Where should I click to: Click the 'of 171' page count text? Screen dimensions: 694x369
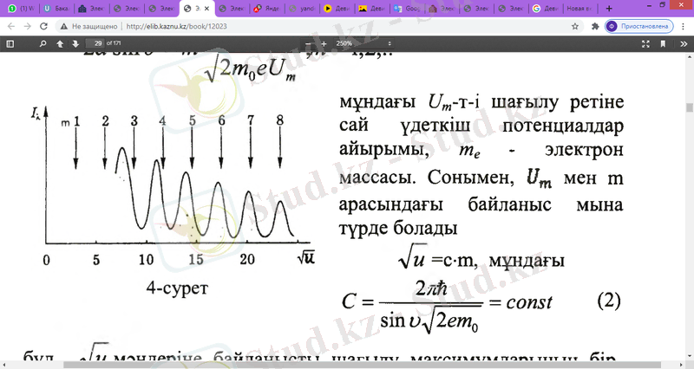tap(114, 43)
